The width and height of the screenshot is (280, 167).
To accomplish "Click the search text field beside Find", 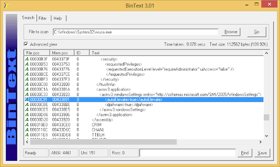I will [188, 153].
